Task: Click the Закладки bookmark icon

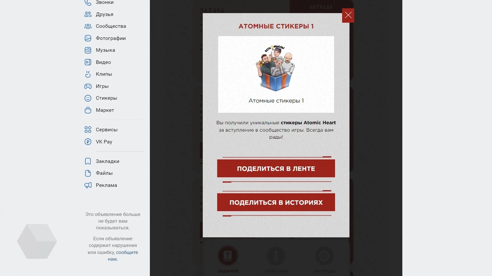Action: click(88, 161)
